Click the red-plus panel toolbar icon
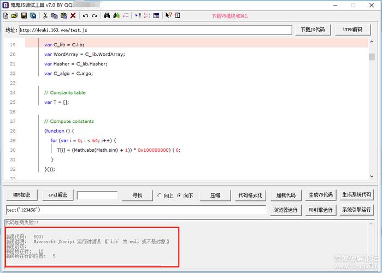This screenshot has height=273, width=382. 178,16
